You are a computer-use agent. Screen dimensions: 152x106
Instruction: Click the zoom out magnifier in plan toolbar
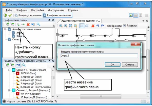coord(61,26)
